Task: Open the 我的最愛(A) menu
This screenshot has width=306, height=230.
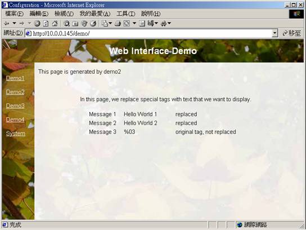Action: (95, 14)
